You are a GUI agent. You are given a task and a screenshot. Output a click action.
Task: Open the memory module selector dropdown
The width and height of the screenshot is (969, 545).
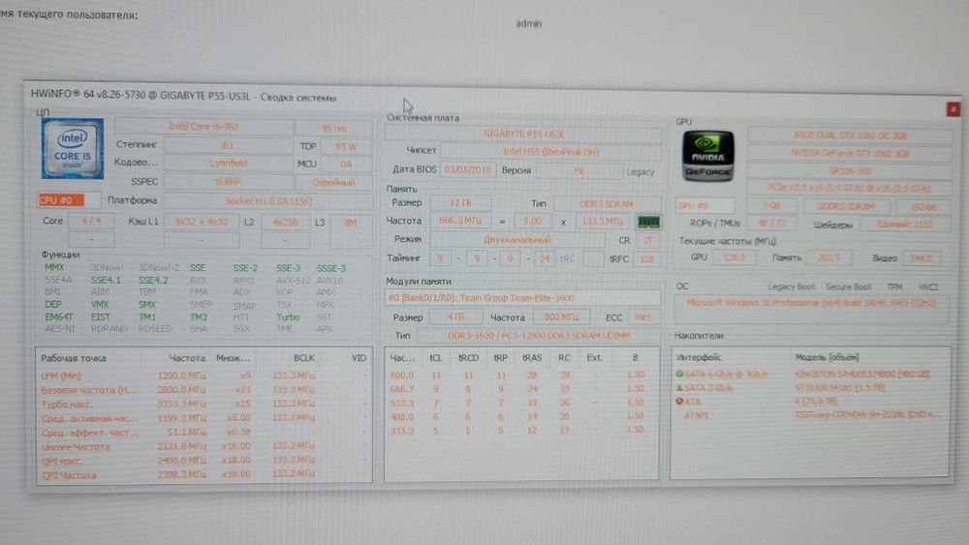pyautogui.click(x=523, y=298)
